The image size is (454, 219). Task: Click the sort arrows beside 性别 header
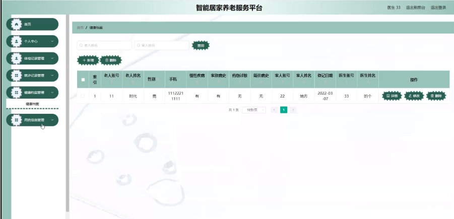[x=158, y=79]
